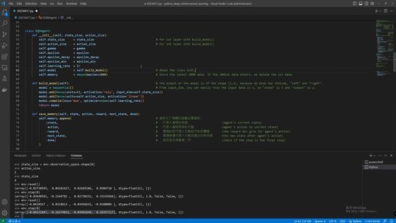Open the Selection menu

31,4
